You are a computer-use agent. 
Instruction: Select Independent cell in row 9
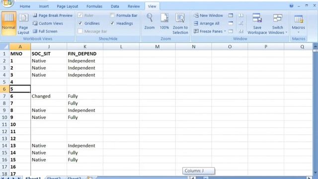click(85, 110)
